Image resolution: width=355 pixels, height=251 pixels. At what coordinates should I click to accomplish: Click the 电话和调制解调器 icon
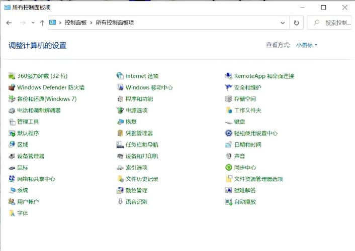coord(12,110)
